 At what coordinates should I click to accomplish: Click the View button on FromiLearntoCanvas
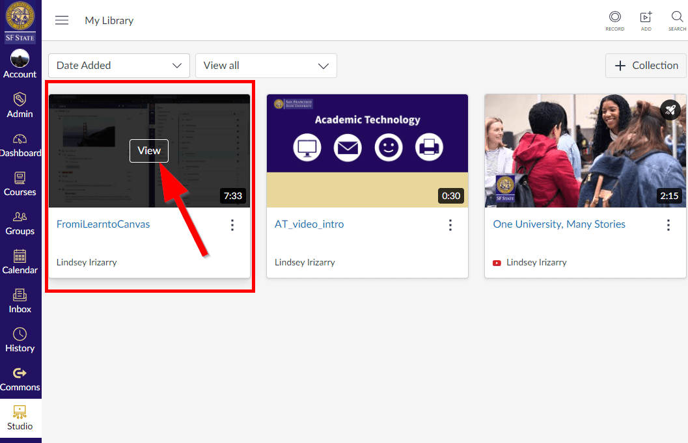(x=149, y=150)
